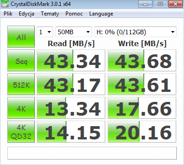
Task: Expand the 50MB test size dropdown
Action: (74, 32)
